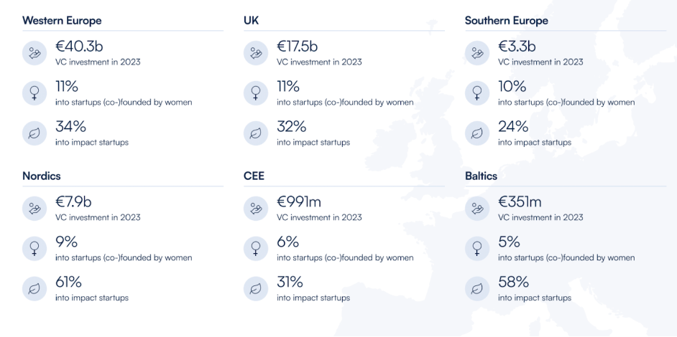Click the Baltics female symbol icon
The image size is (677, 337).
tap(477, 249)
